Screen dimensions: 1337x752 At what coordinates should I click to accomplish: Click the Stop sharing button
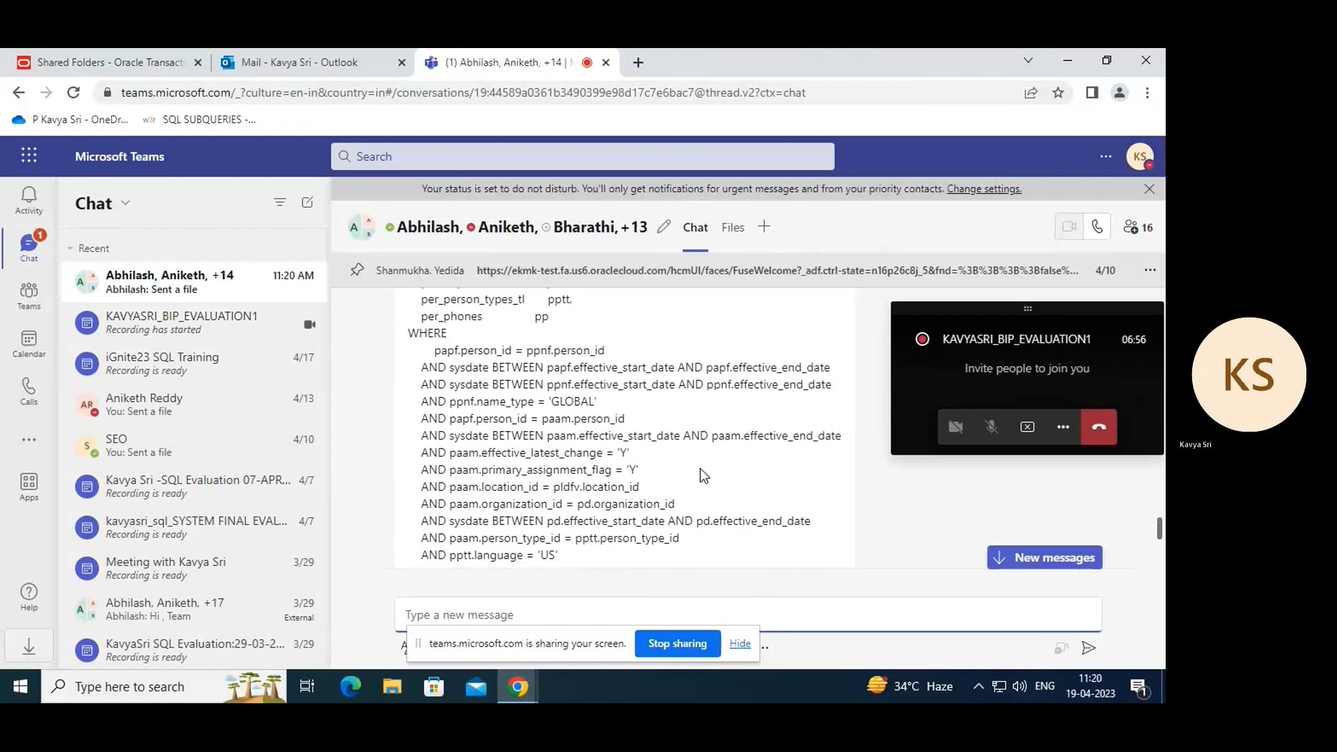coord(677,643)
